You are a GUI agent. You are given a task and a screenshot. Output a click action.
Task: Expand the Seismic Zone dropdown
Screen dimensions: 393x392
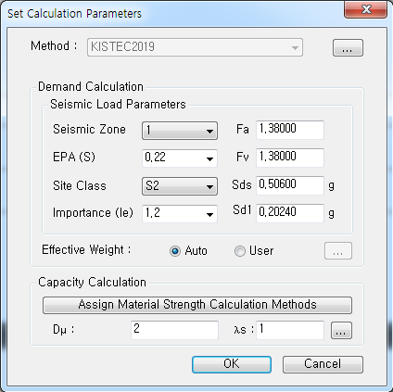click(180, 131)
